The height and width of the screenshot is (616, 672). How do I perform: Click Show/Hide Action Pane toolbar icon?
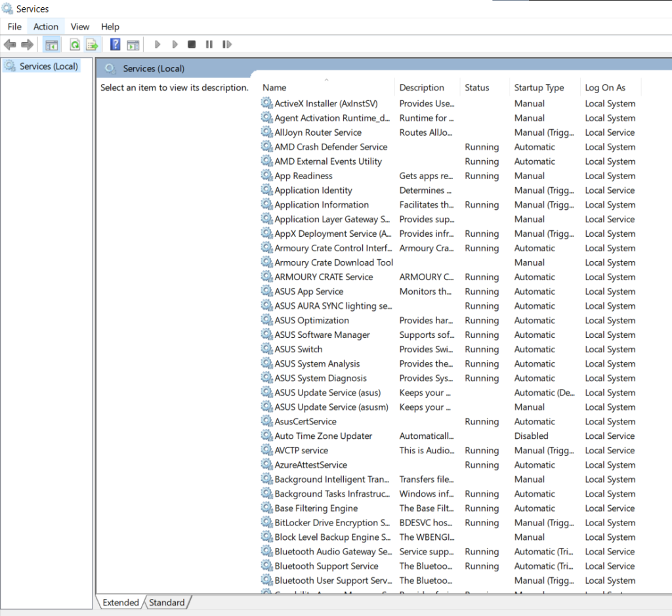133,45
